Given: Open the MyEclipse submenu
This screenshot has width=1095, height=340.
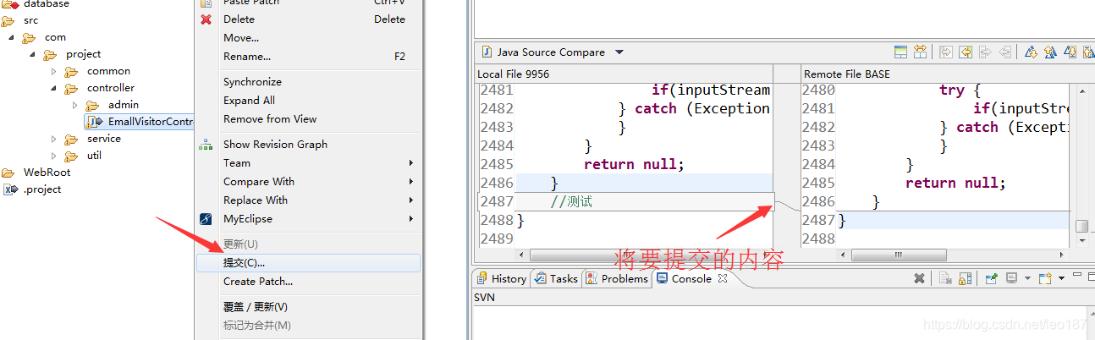Looking at the screenshot, I should [308, 219].
